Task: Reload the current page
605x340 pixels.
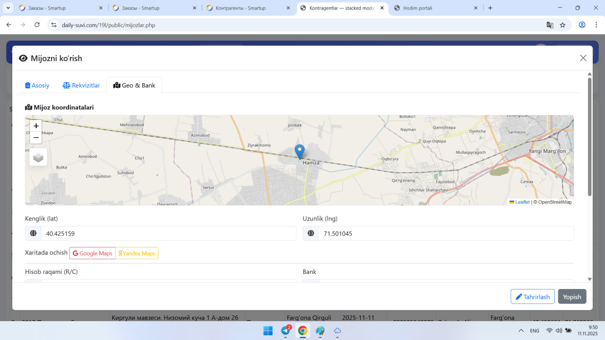Action: (37, 25)
